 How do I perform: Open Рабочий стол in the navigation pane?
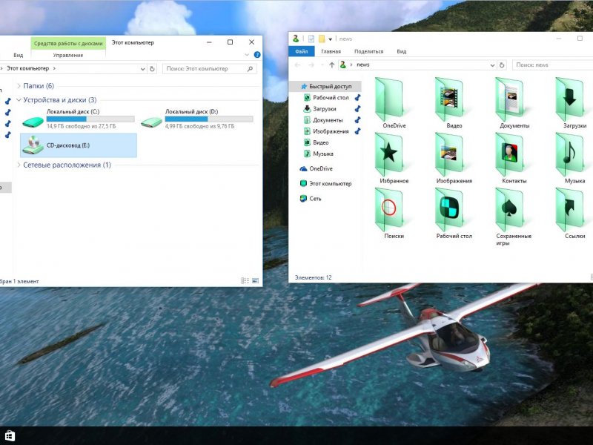pos(326,98)
